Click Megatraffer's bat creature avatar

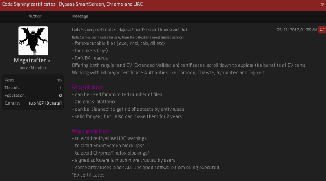[x=33, y=41]
